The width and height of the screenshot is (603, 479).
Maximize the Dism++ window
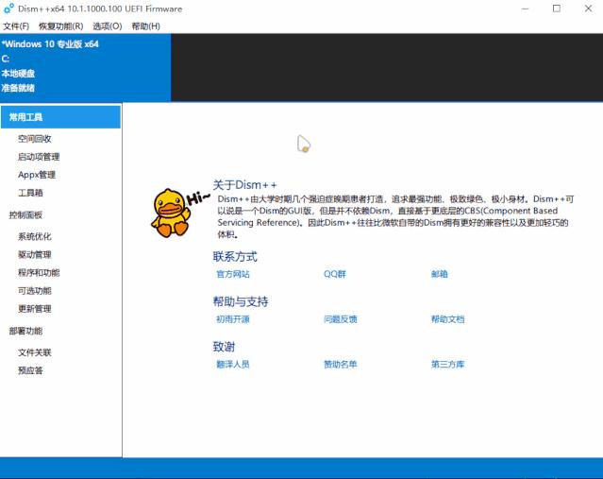(557, 9)
